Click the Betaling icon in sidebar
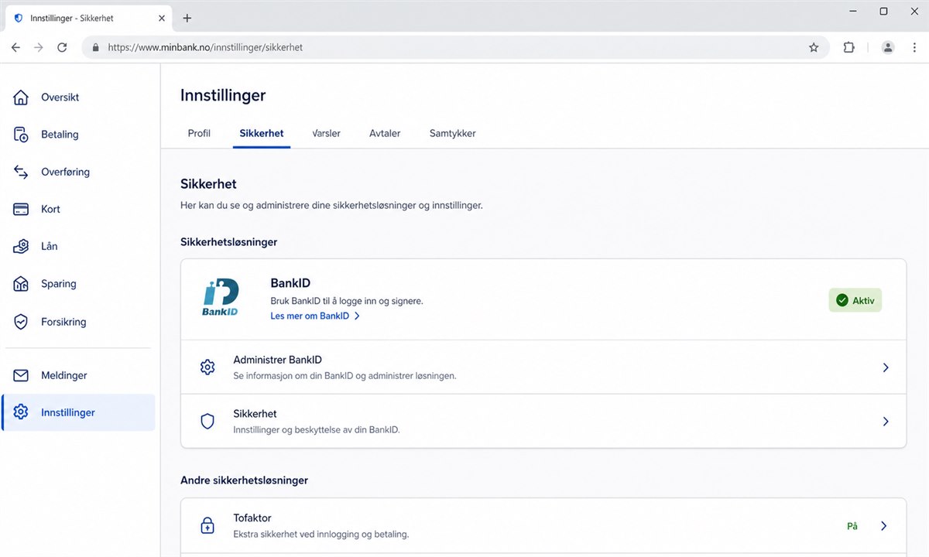Viewport: 929px width, 557px height. click(21, 135)
